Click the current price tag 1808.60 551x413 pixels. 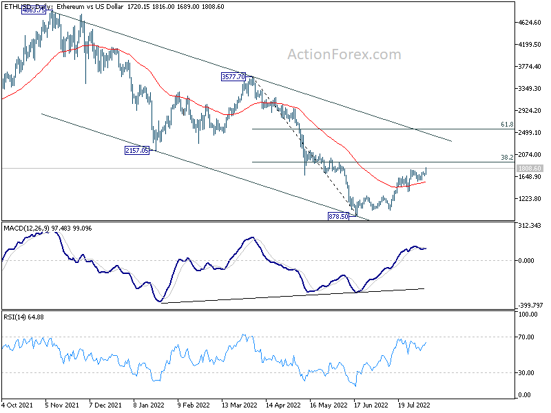pyautogui.click(x=530, y=169)
